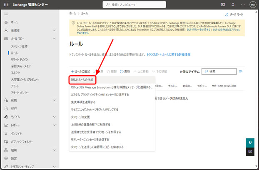Open the black feedback chat button
Viewport: 259px width, 170px height.
click(250, 152)
